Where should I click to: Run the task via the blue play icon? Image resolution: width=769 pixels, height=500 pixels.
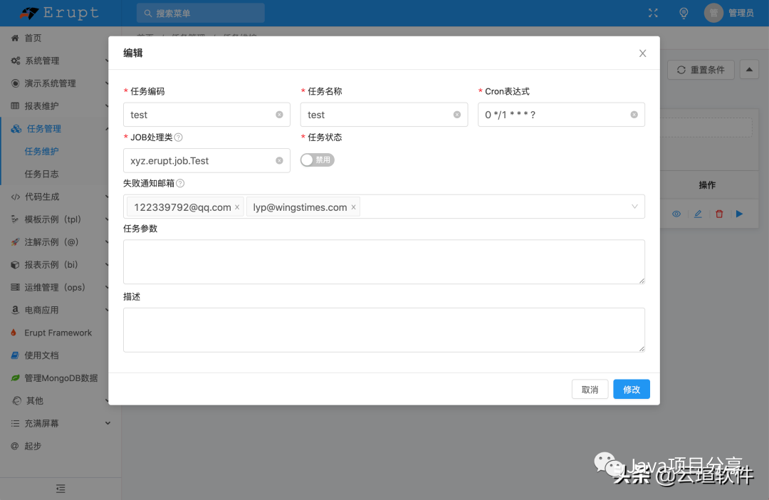[739, 214]
